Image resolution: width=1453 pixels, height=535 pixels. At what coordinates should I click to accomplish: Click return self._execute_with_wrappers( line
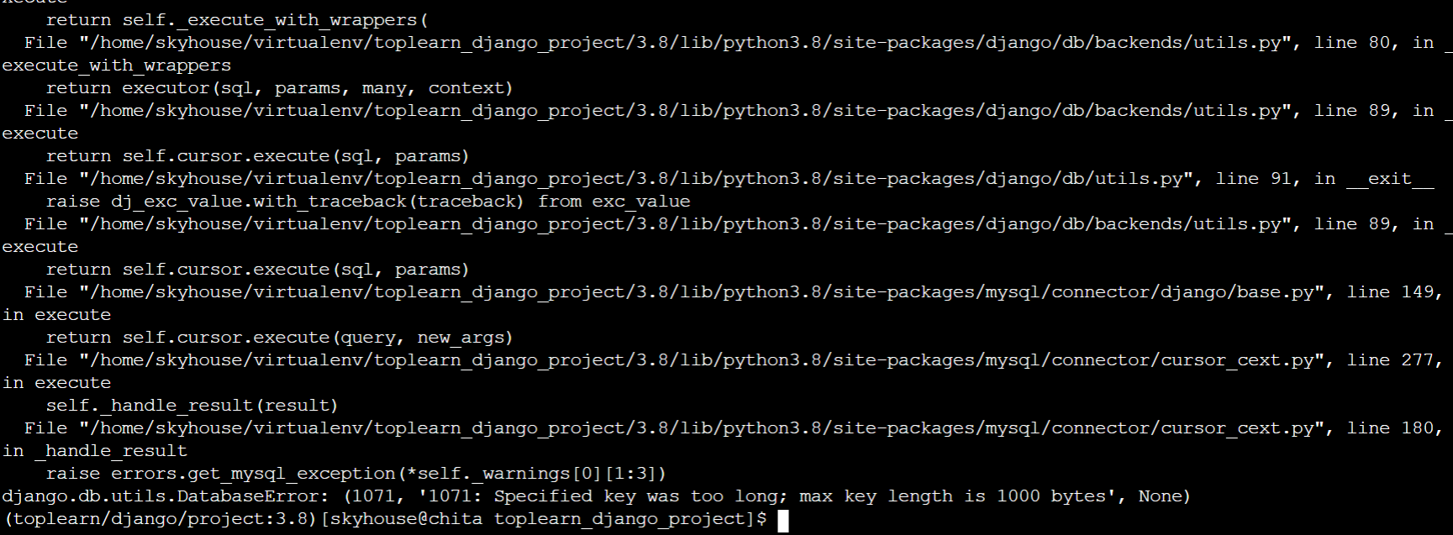(236, 20)
